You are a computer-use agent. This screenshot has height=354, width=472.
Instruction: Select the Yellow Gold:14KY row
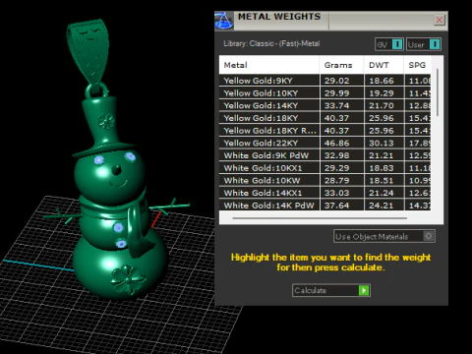325,105
